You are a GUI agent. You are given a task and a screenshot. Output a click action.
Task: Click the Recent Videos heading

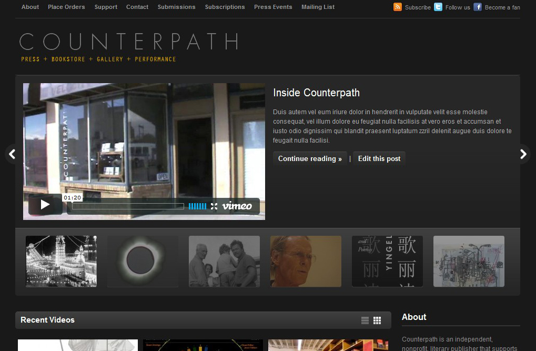[x=47, y=320]
